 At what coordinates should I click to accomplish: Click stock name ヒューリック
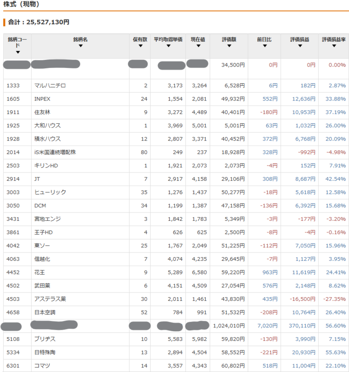pos(50,192)
